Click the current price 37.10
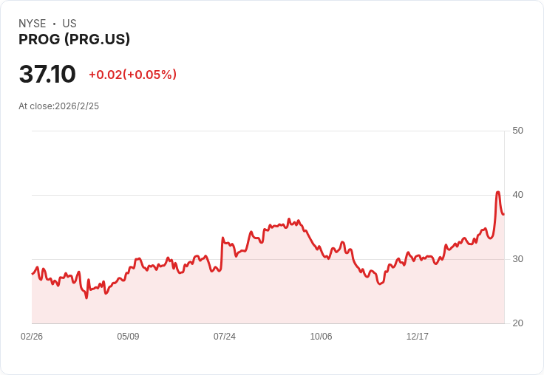544x375 pixels. [x=47, y=75]
